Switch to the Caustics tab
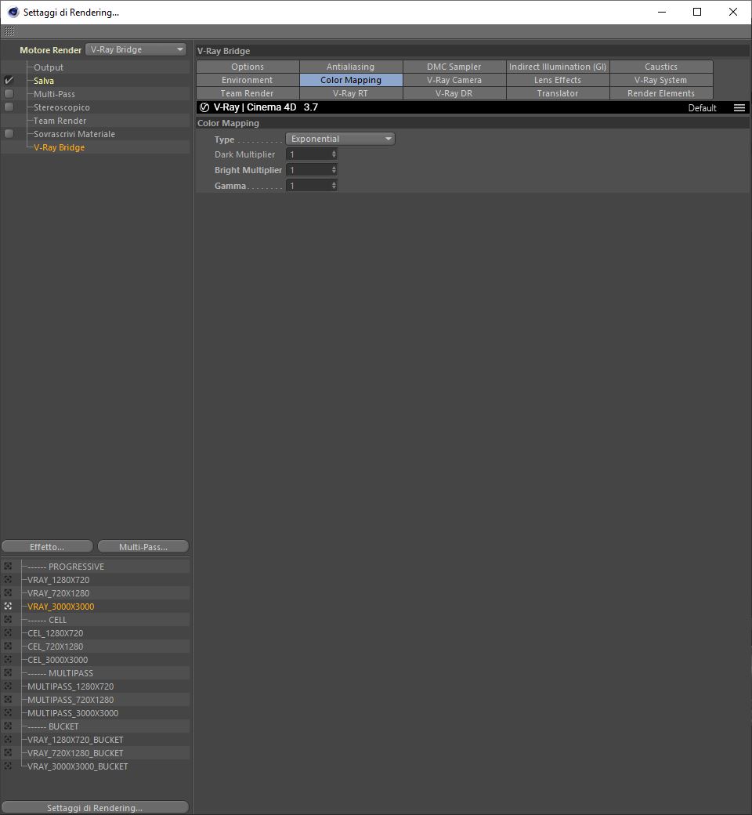Image resolution: width=752 pixels, height=815 pixels. pyautogui.click(x=661, y=67)
